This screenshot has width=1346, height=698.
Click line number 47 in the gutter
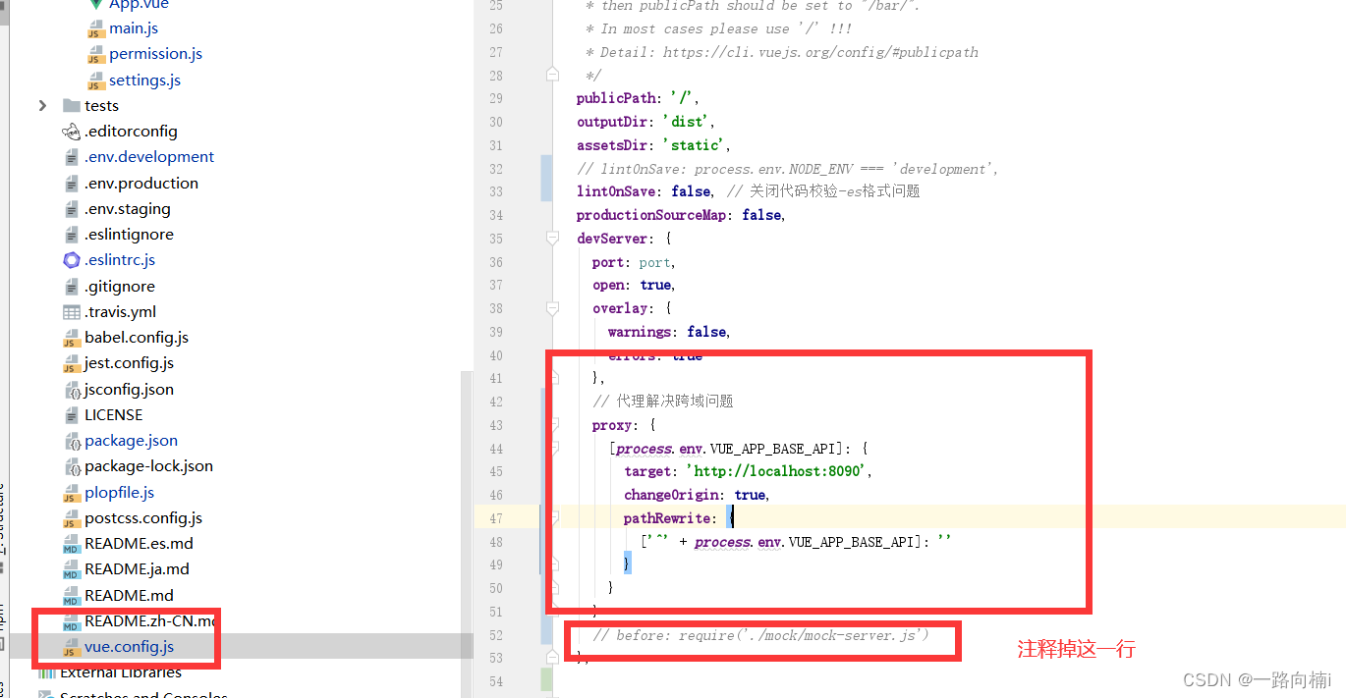(x=494, y=518)
